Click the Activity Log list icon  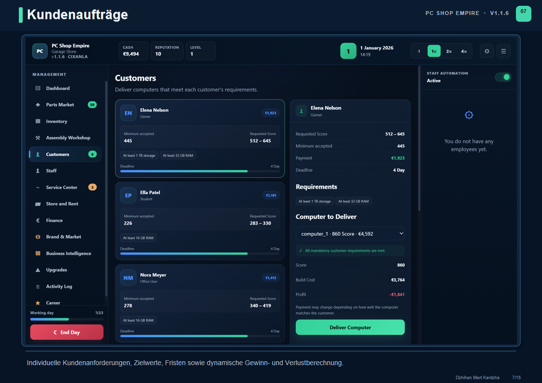click(x=38, y=286)
